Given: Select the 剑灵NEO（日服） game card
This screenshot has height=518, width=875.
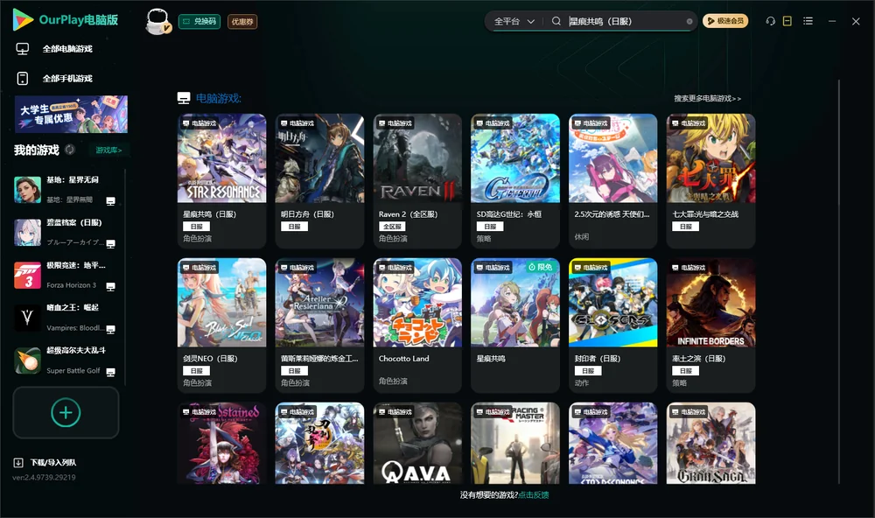Looking at the screenshot, I should tap(221, 325).
